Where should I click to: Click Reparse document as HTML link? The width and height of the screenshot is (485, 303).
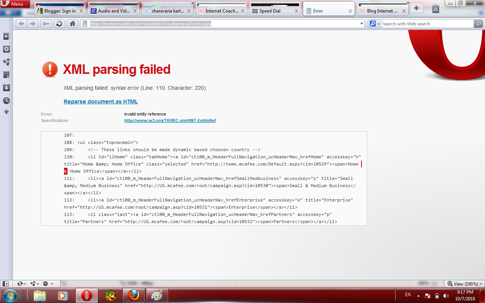[101, 102]
